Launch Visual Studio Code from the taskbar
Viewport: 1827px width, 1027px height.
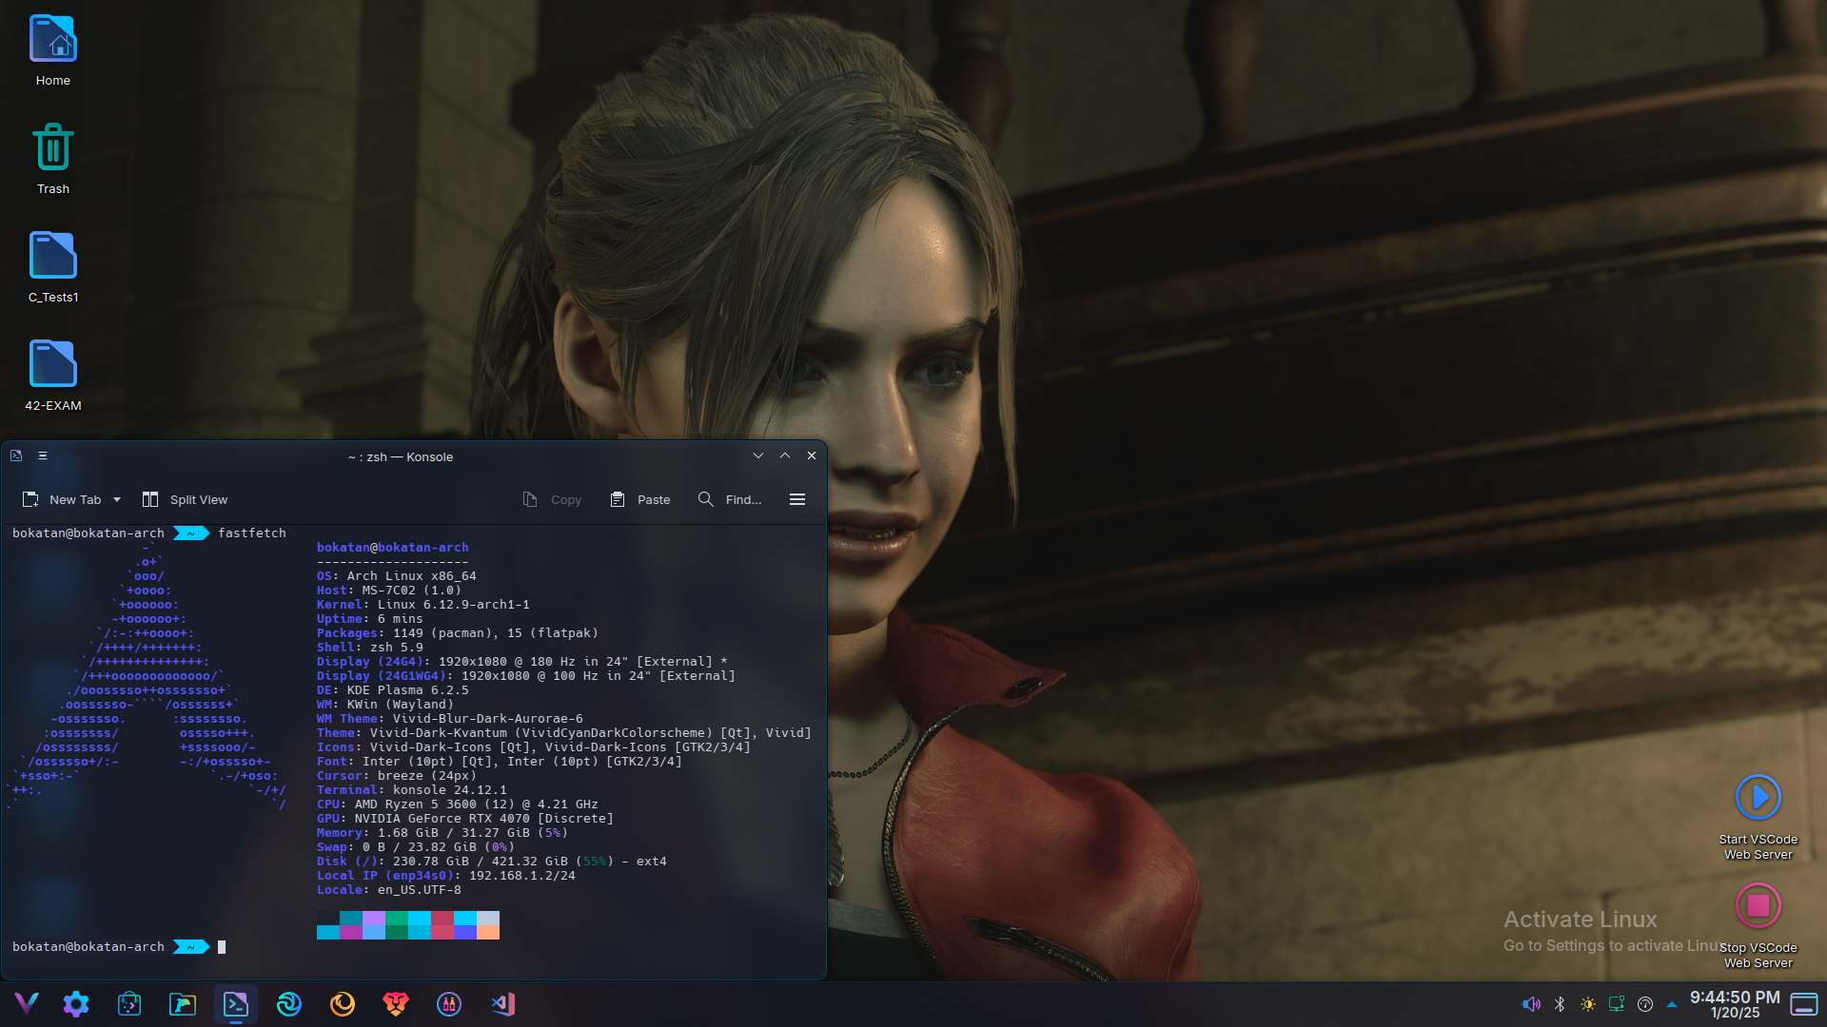pyautogui.click(x=502, y=1003)
